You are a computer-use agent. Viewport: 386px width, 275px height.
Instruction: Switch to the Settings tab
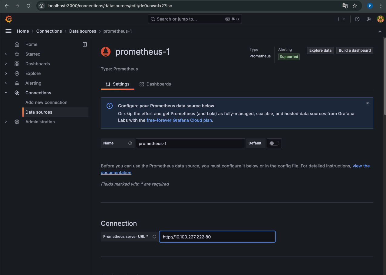pos(117,84)
